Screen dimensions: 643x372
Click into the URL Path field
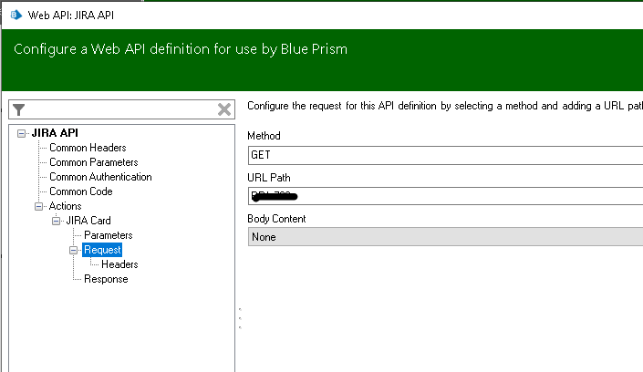pos(445,196)
